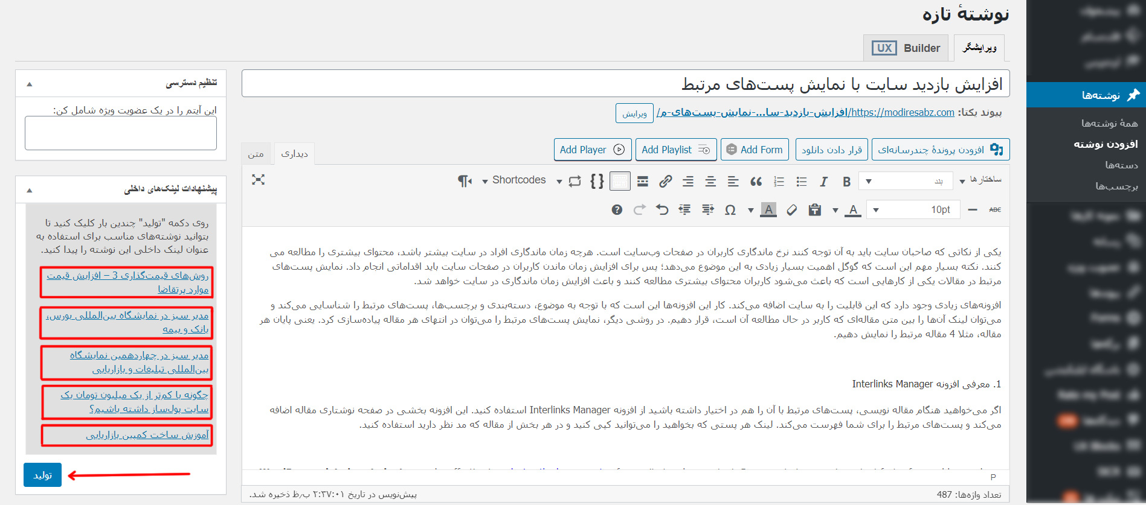This screenshot has height=505, width=1146.
Task: Open the paragraph format dropdown
Action: [x=906, y=181]
